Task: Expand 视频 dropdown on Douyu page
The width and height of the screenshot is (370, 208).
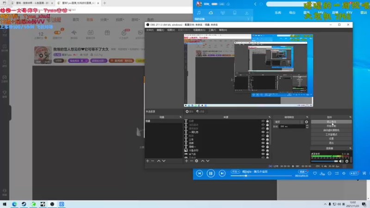Action: coord(120,19)
